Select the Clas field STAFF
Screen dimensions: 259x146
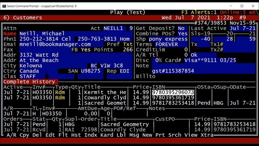[28, 76]
